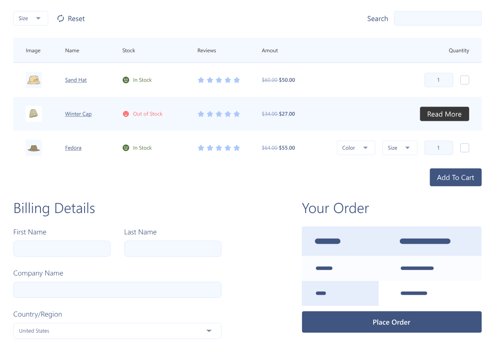Click the Add To Cart button
Screen dimensions: 488x356
click(455, 177)
